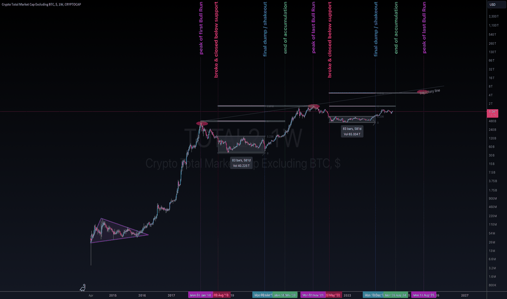The width and height of the screenshot is (507, 299).
Task: Click the 900M price axis label
Action: pos(493,198)
